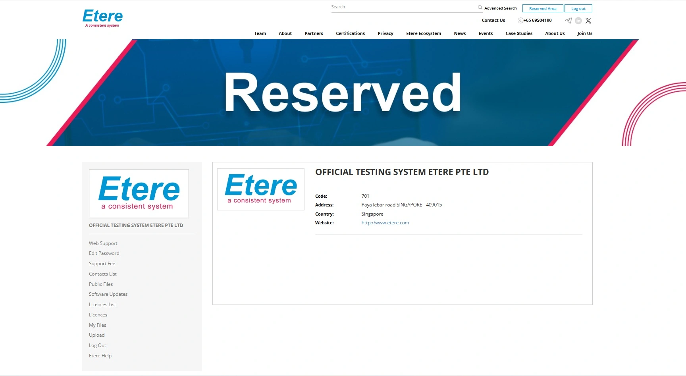Open the Etere Ecosystem menu item
686x376 pixels.
click(x=424, y=33)
